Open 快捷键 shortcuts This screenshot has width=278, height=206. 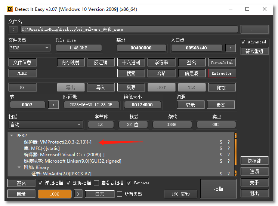254,161
